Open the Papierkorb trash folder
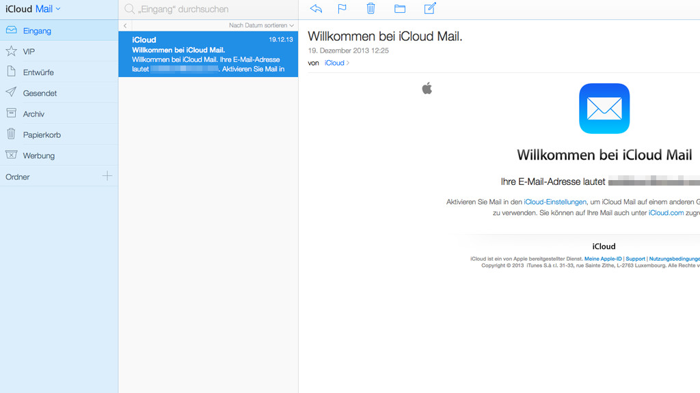Viewport: 700px width, 393px height. (42, 135)
